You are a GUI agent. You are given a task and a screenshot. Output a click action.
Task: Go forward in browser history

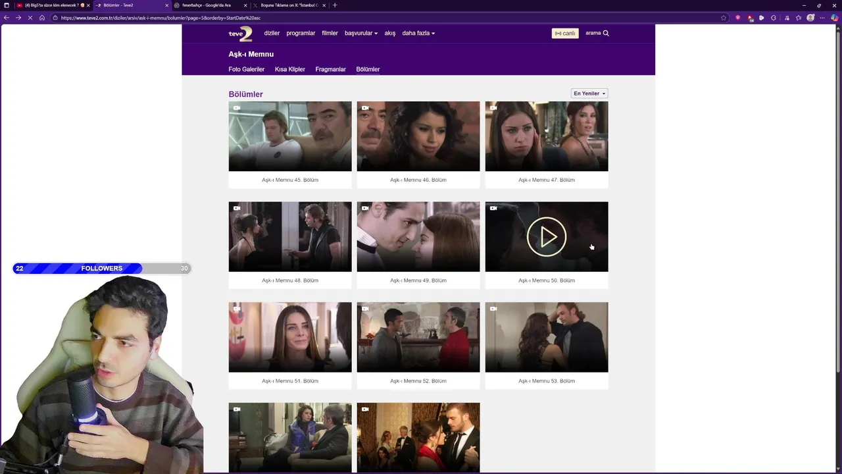coord(18,18)
